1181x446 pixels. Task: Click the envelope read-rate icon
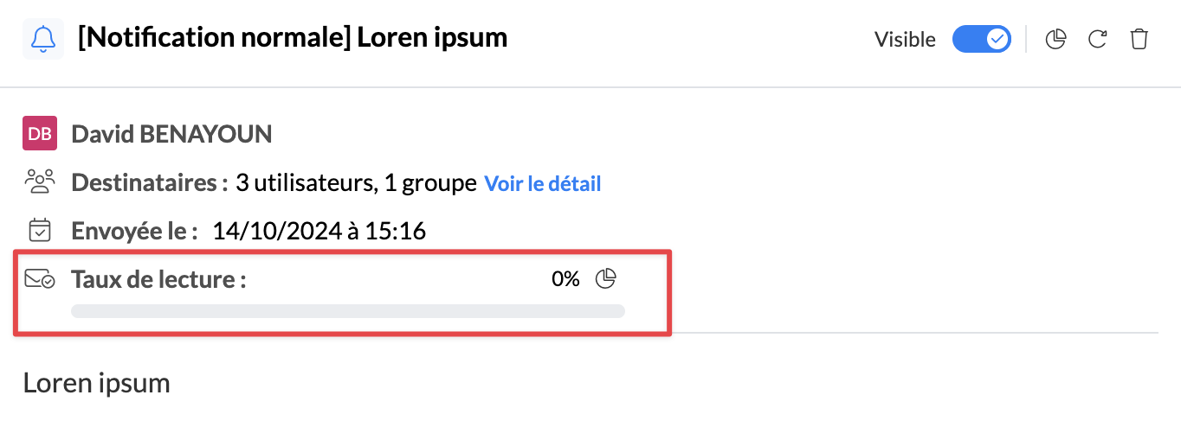40,279
